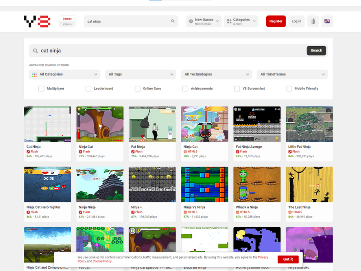Enable the Multiplayer checkbox
The image size is (361, 271).
(x=41, y=89)
